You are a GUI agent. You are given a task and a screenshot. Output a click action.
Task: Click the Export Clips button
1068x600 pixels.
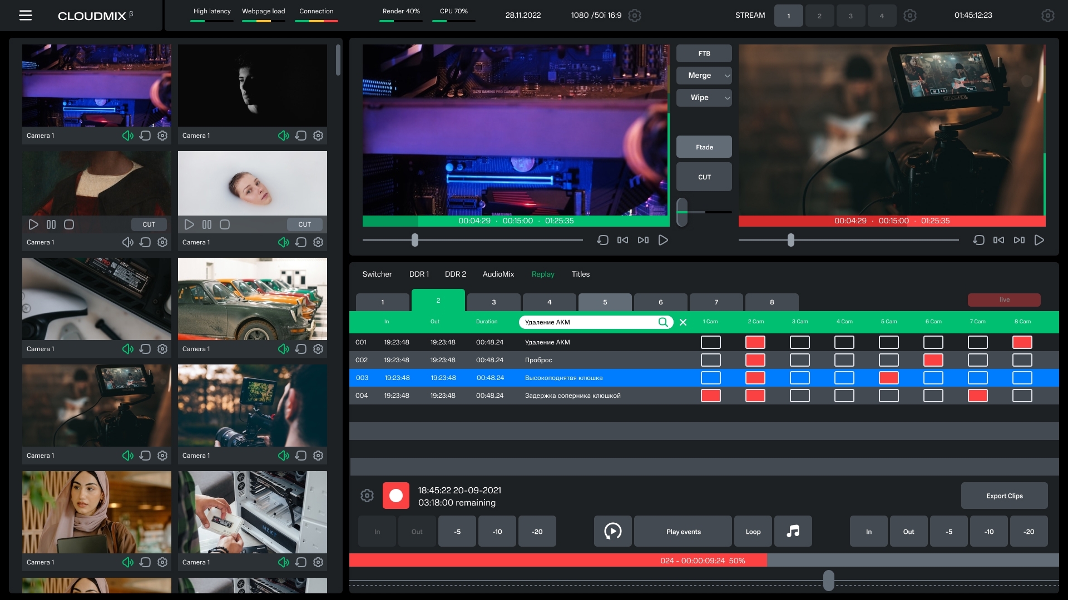1004,496
